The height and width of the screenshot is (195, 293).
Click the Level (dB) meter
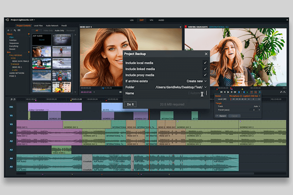[x=245, y=99]
